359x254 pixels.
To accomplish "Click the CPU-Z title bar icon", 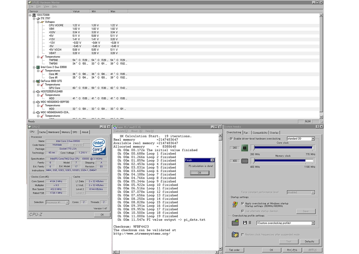I will 30,127.
